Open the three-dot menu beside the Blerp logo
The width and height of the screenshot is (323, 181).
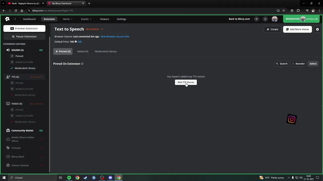15,19
